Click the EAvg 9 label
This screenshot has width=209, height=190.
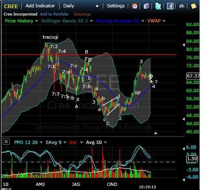click(53, 142)
